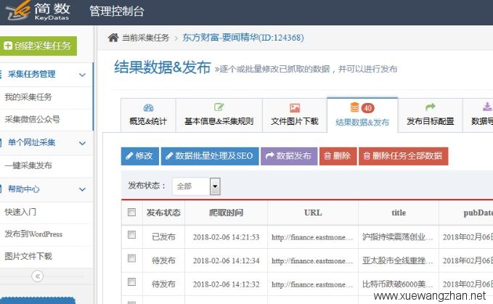
Task: Collapse the 单个网址采集 section chevron
Action: pos(82,143)
